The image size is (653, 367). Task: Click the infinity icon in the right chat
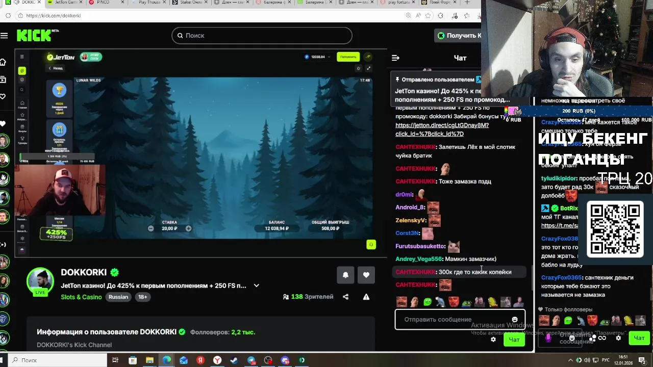coord(602,338)
